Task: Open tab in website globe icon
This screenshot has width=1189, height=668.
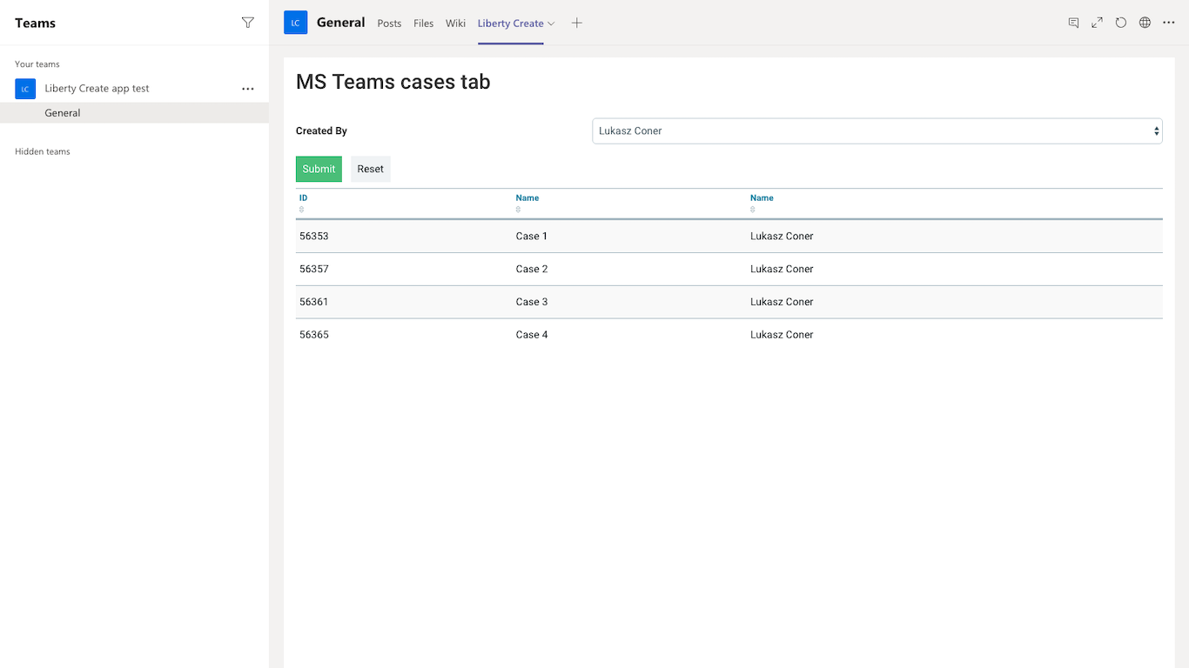Action: [1145, 23]
